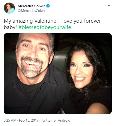Open the three-dot more options menu
This screenshot has height=126, width=114.
tap(110, 6)
